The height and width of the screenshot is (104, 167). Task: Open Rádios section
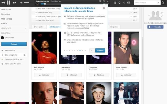point(4,23)
